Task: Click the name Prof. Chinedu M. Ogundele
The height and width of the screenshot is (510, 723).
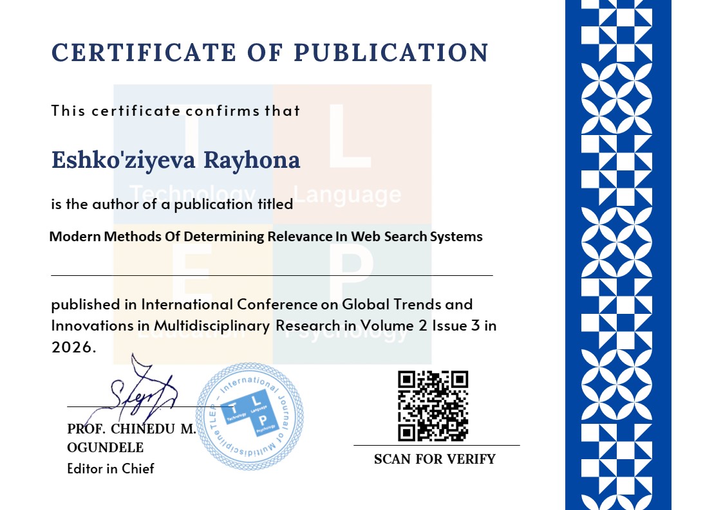Action: coord(131,438)
